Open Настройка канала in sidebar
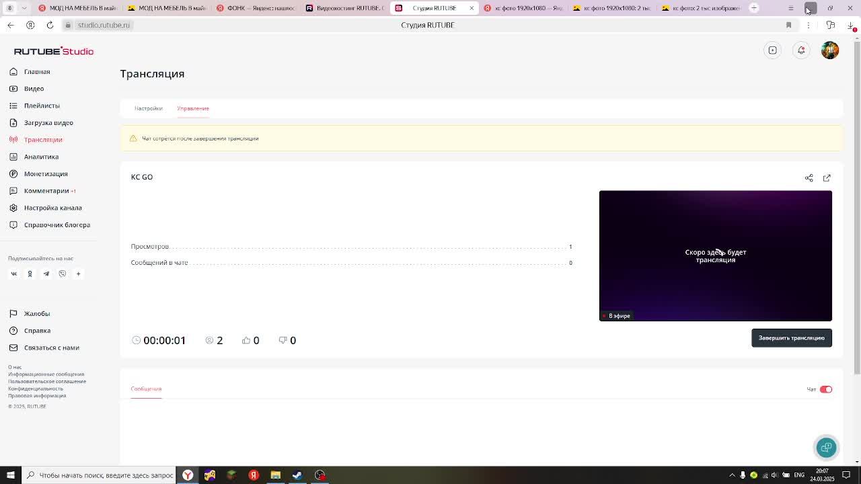This screenshot has height=484, width=861. [52, 208]
